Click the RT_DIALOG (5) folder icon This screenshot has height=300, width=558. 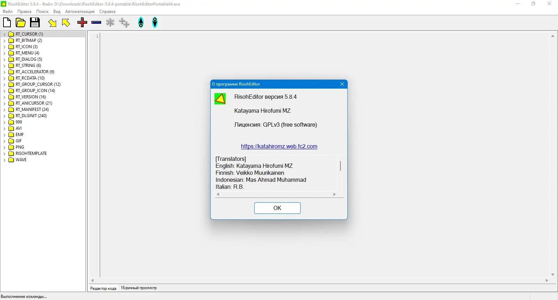[11, 59]
